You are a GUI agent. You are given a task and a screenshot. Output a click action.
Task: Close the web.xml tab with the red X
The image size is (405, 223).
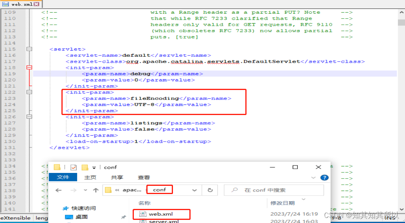point(37,4)
